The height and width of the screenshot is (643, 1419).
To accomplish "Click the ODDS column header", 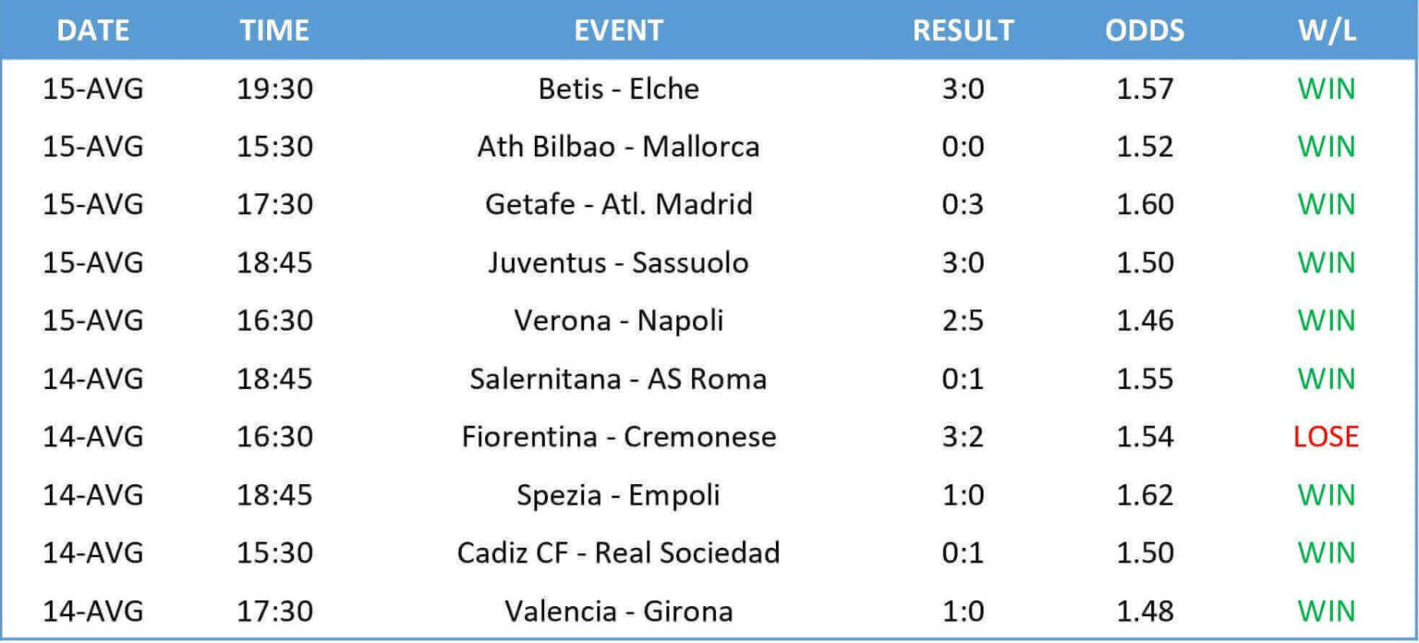I will pyautogui.click(x=1145, y=30).
